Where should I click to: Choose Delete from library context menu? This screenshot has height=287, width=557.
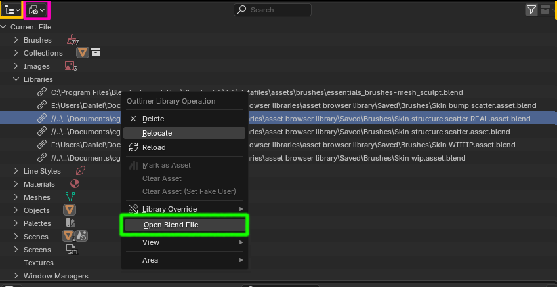coord(184,119)
